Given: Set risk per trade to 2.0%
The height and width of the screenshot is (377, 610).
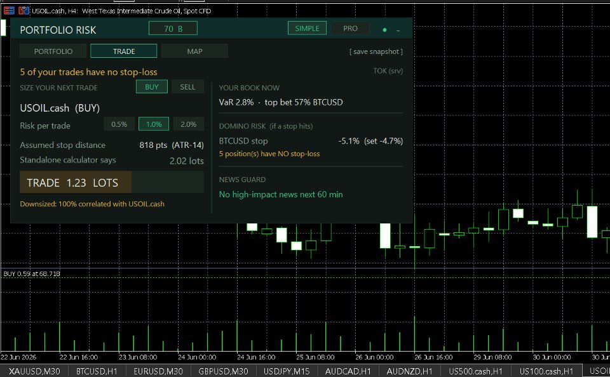Looking at the screenshot, I should [x=188, y=124].
